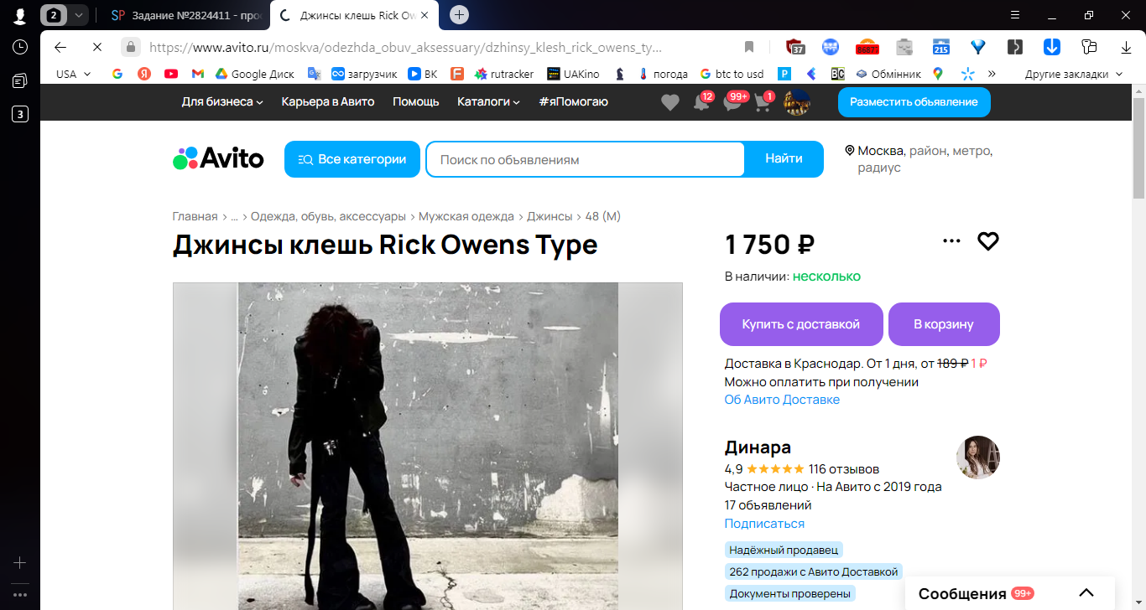Open Avito messages chat icon in header
This screenshot has height=610, width=1146.
point(733,102)
